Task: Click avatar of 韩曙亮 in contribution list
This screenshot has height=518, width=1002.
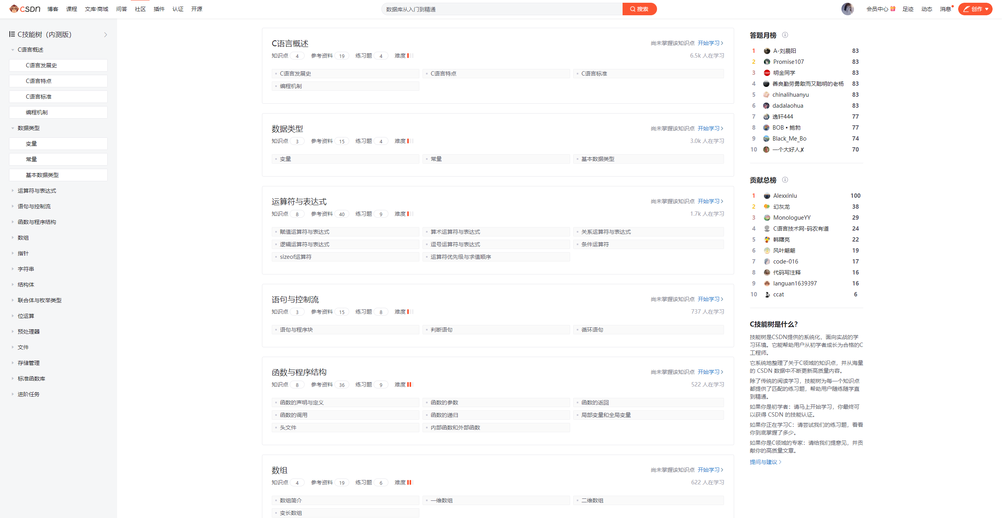Action: pyautogui.click(x=767, y=240)
